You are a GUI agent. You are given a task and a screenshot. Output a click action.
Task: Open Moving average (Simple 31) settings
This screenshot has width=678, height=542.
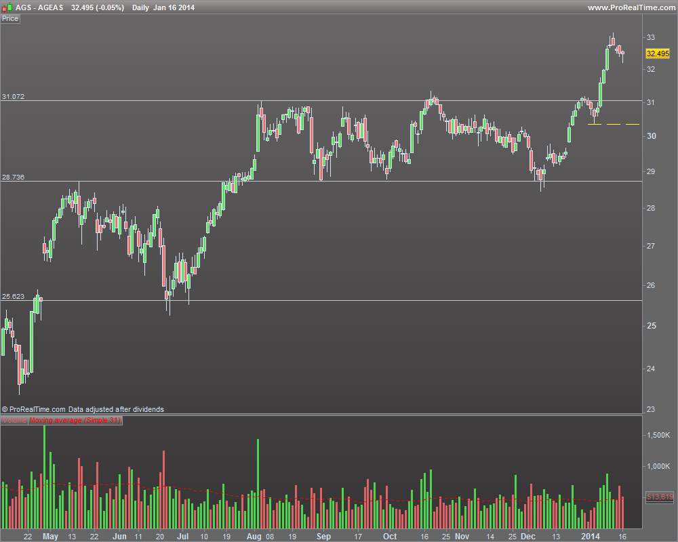tap(75, 421)
